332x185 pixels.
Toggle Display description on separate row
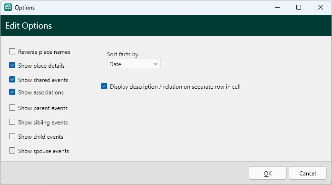pyautogui.click(x=104, y=86)
